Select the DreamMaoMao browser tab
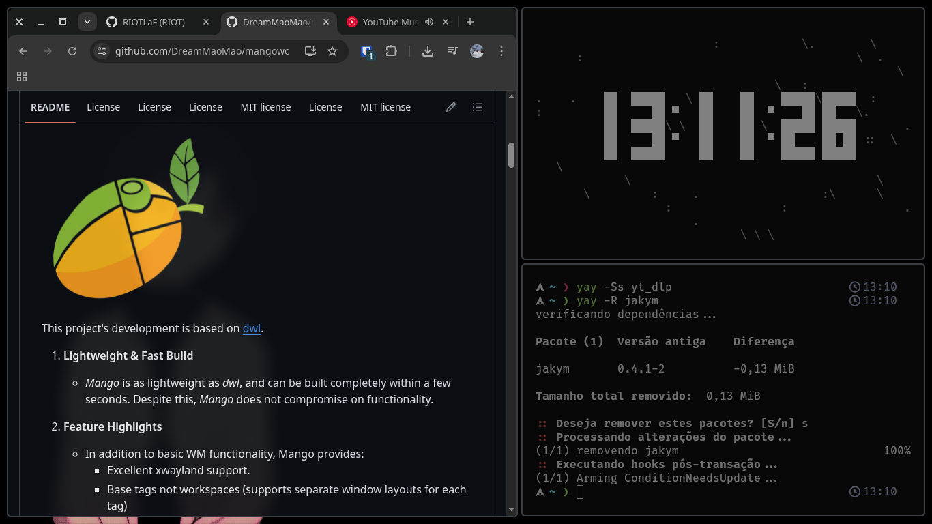This screenshot has height=524, width=932. pyautogui.click(x=279, y=22)
